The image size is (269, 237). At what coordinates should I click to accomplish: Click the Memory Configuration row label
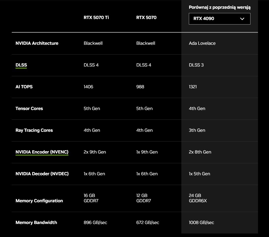tap(39, 201)
